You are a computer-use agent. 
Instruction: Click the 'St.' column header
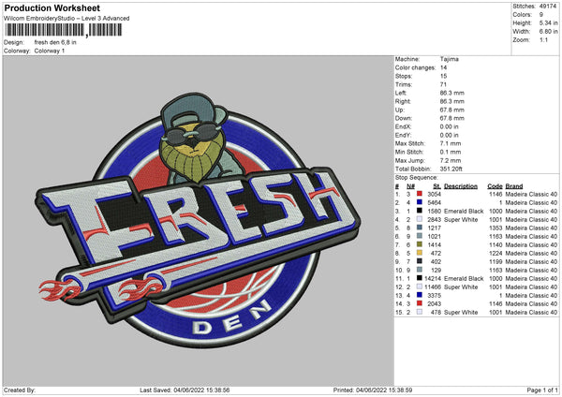pos(436,186)
